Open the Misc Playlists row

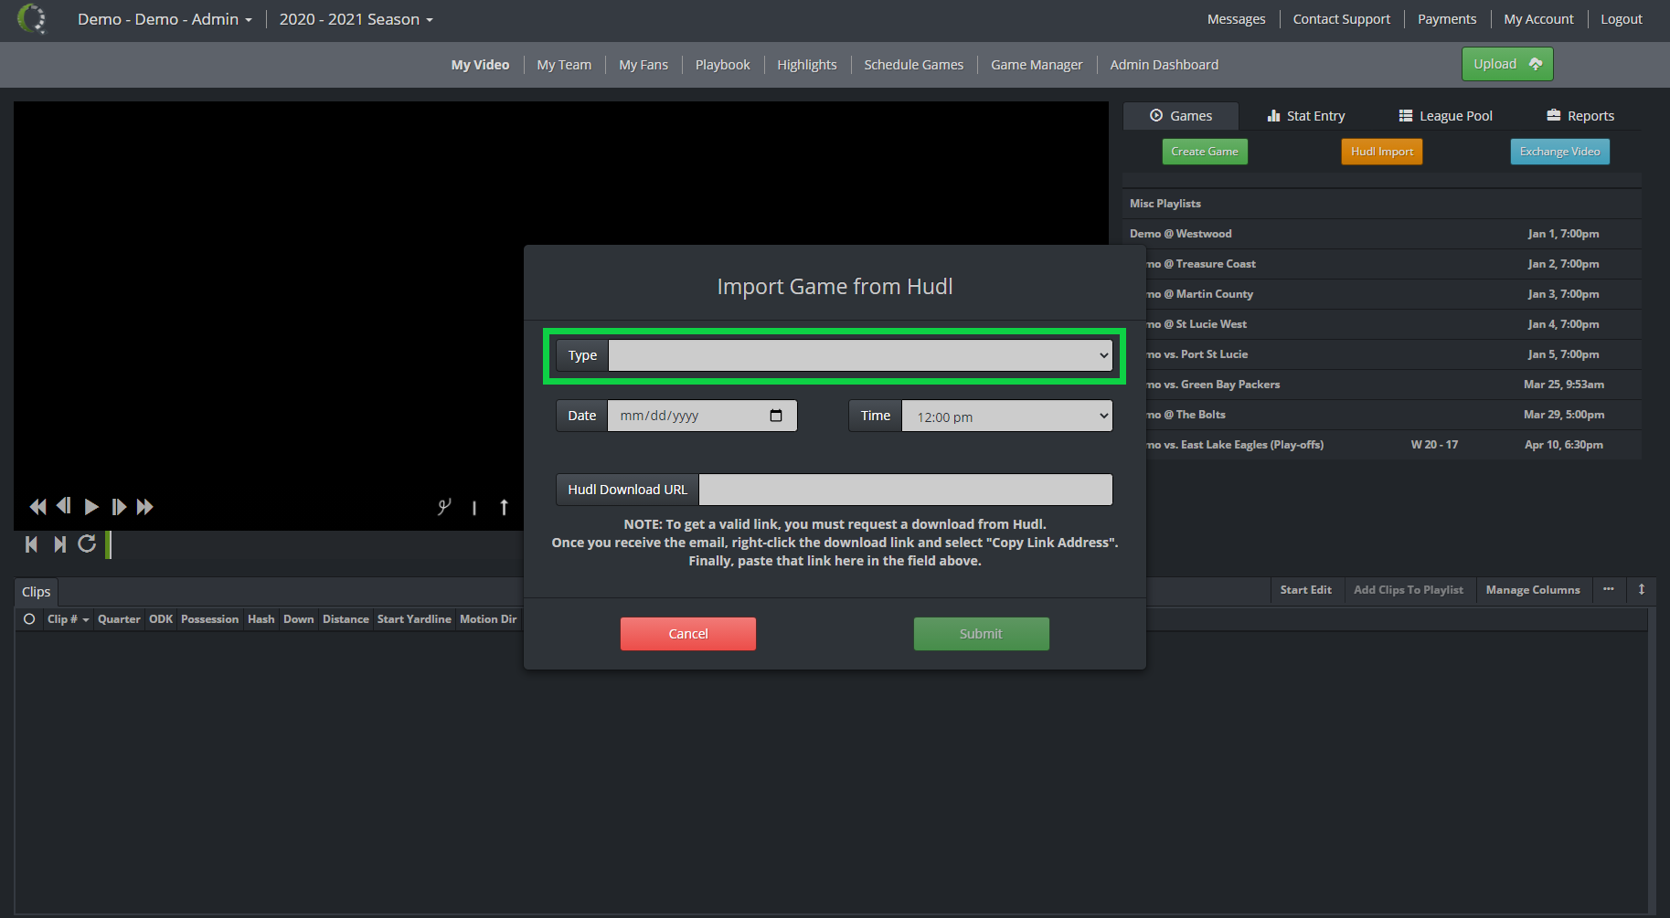tap(1382, 204)
